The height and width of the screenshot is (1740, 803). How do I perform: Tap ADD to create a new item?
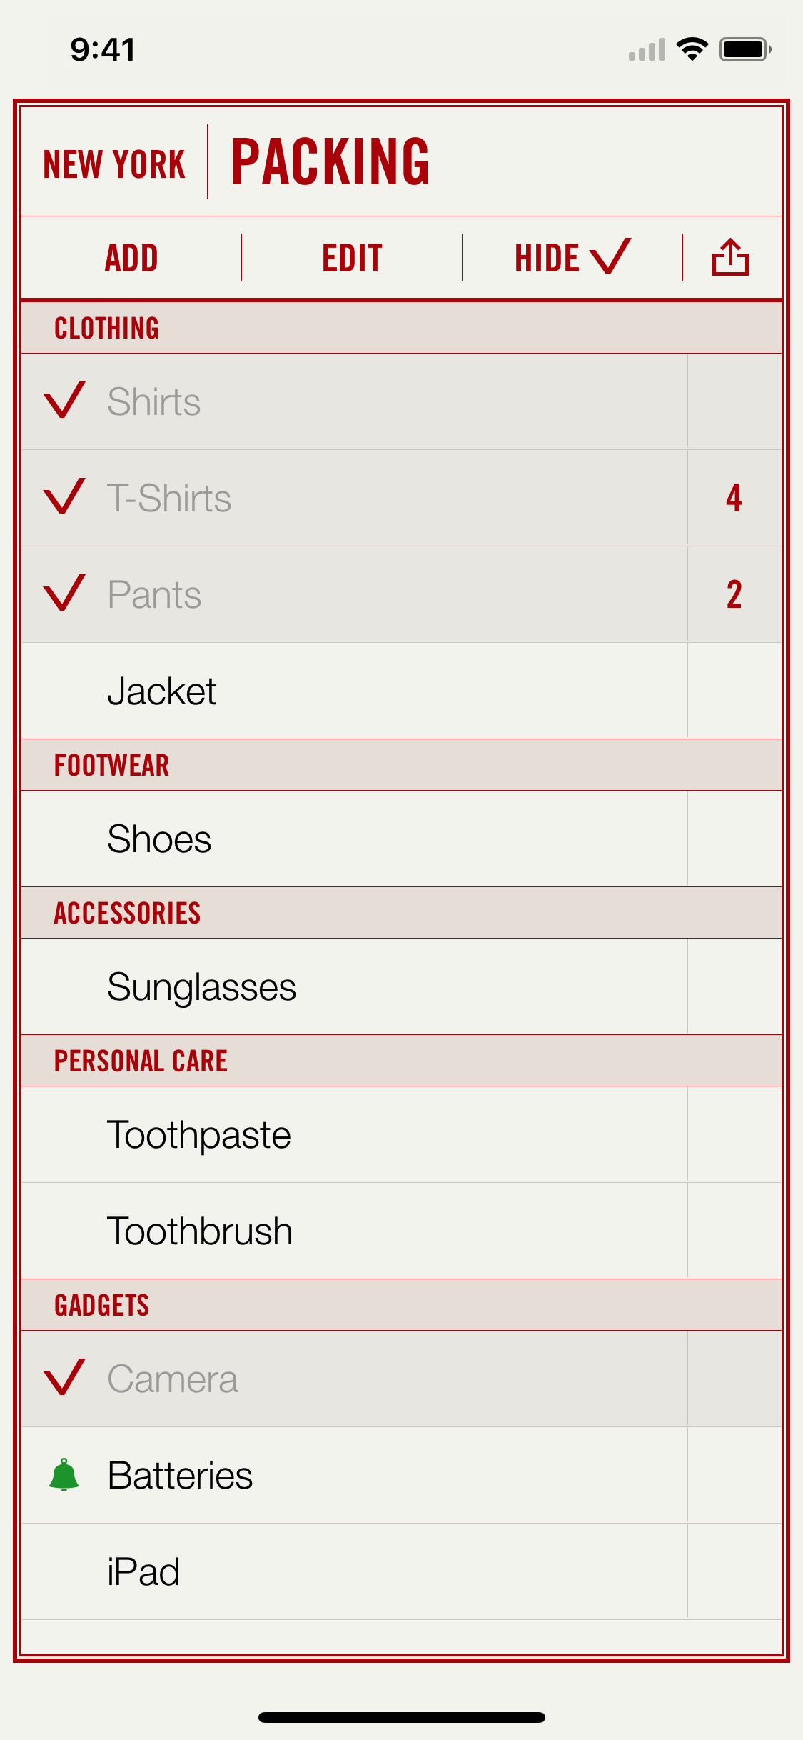tap(131, 257)
